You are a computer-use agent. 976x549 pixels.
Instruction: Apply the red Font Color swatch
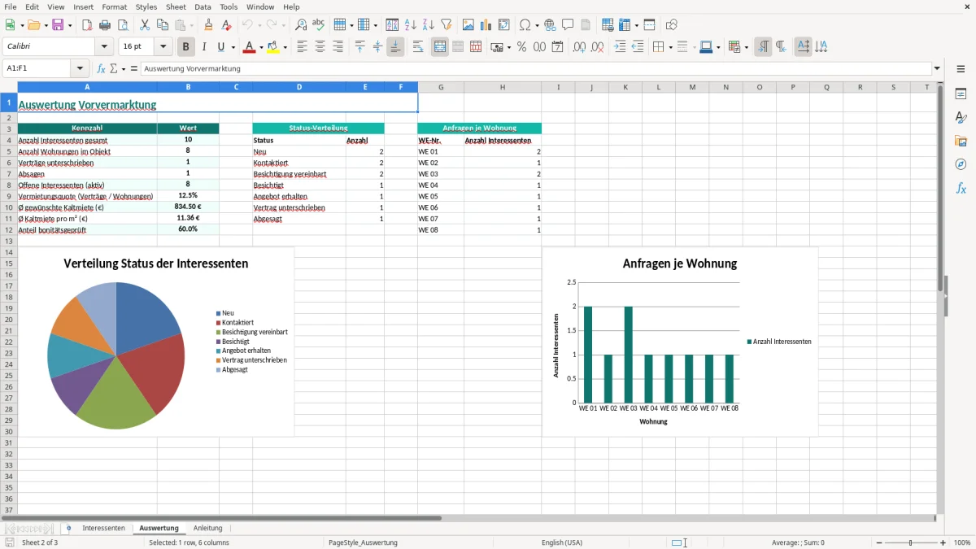(x=249, y=47)
